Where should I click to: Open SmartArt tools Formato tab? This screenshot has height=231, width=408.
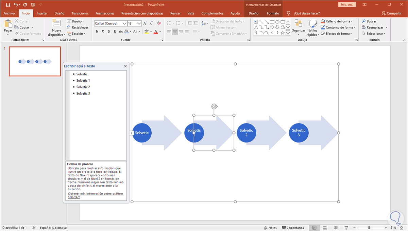(x=273, y=13)
